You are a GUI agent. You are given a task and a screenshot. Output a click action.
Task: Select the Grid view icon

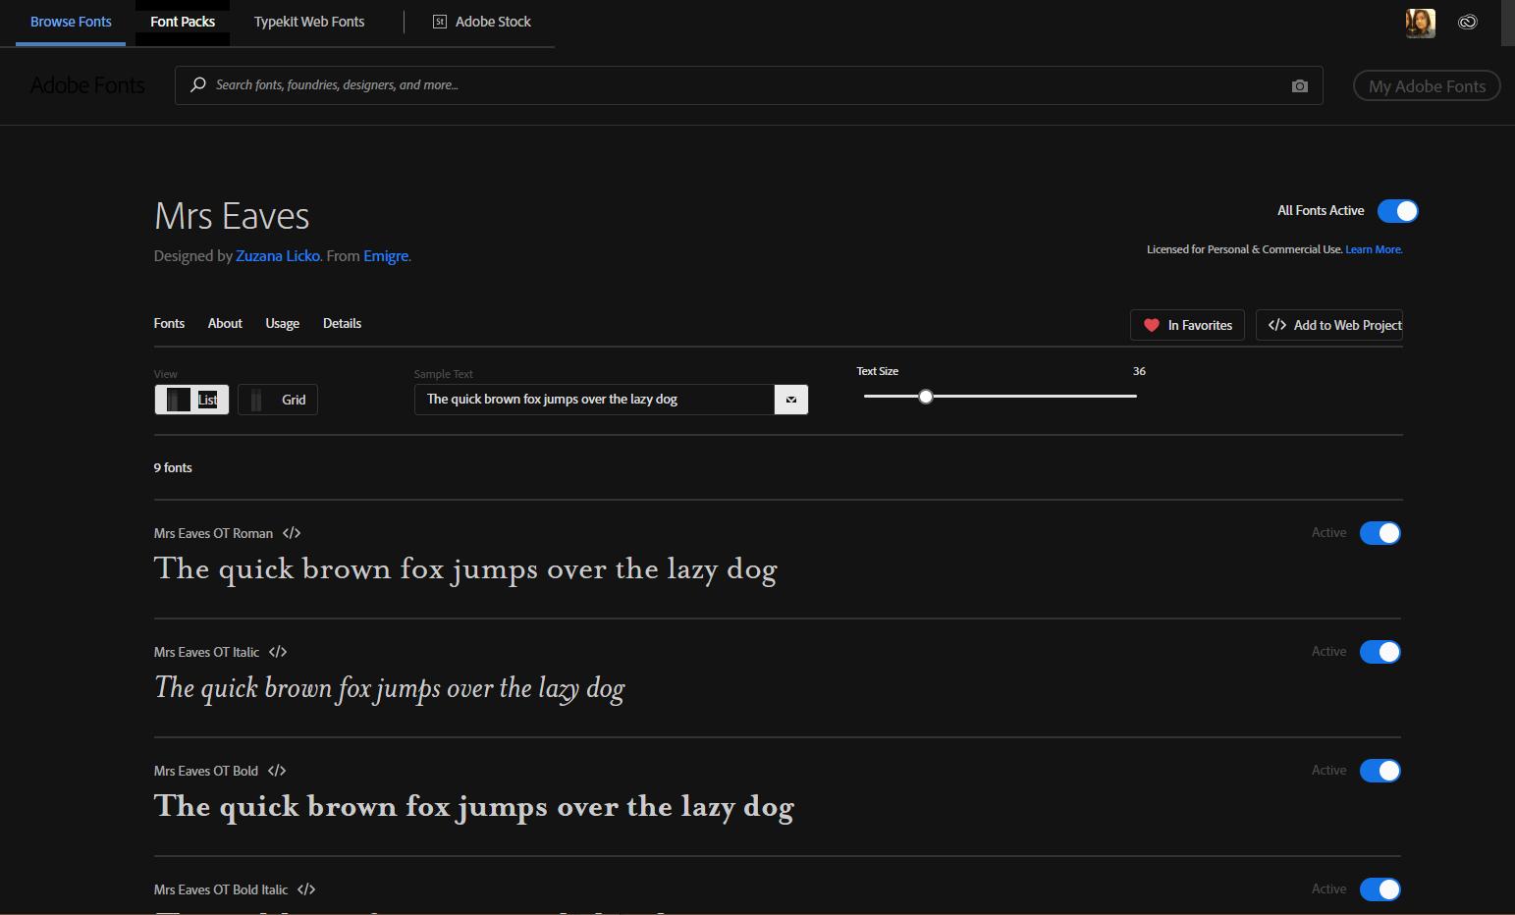277,400
